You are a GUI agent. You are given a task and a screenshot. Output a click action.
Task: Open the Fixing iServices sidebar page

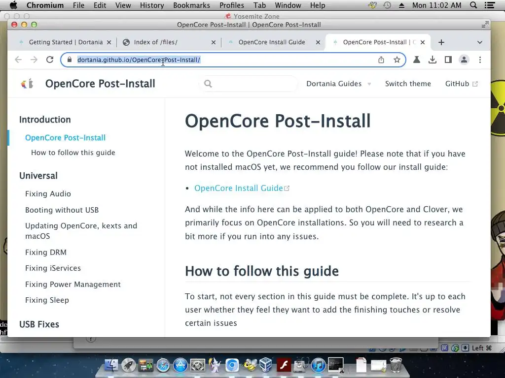coord(53,268)
